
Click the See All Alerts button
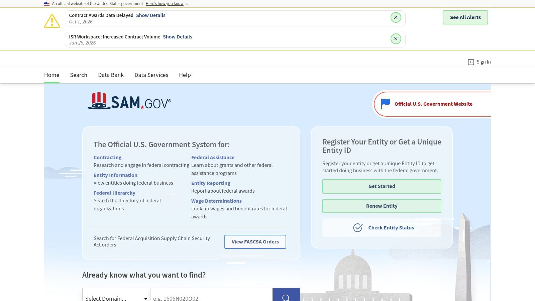click(465, 17)
